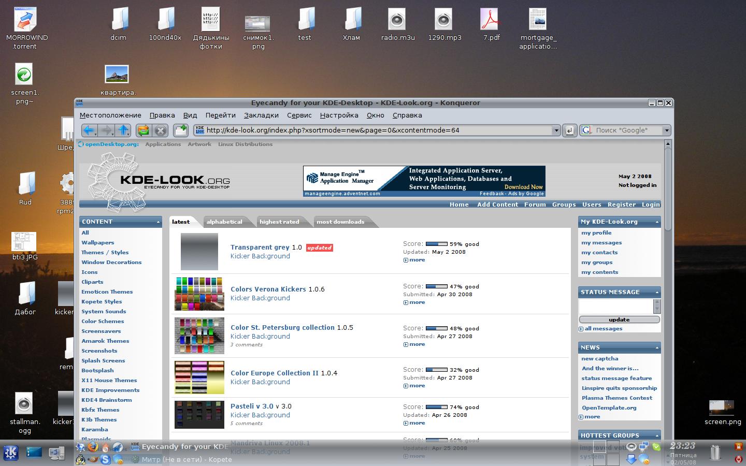The height and width of the screenshot is (466, 746).
Task: Click the blue download arrow tray icon
Action: click(x=631, y=459)
